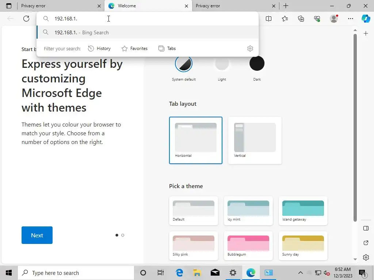Open Browser essentials heart icon
Screen dimensions: 374x280
pyautogui.click(x=317, y=19)
